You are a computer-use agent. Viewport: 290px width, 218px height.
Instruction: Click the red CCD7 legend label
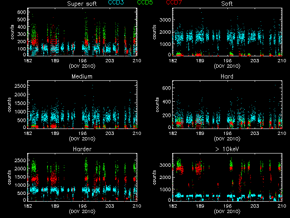coord(175,3)
